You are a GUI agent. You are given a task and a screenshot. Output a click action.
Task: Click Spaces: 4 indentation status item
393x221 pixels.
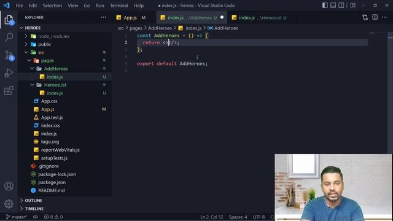(238, 217)
